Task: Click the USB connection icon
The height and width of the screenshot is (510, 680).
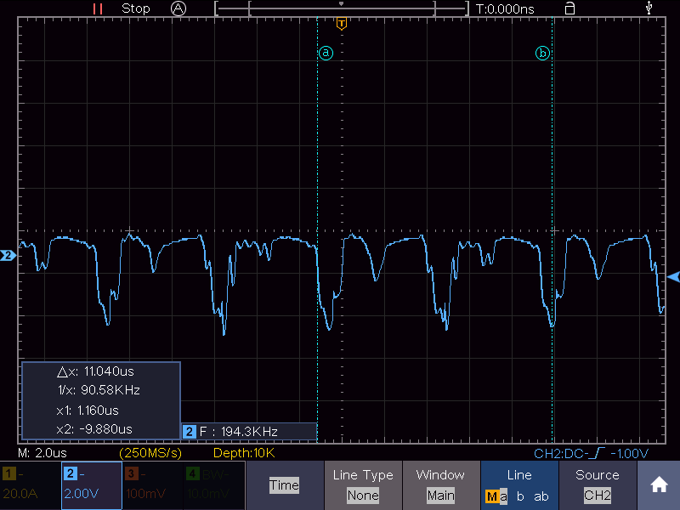Action: click(x=649, y=8)
